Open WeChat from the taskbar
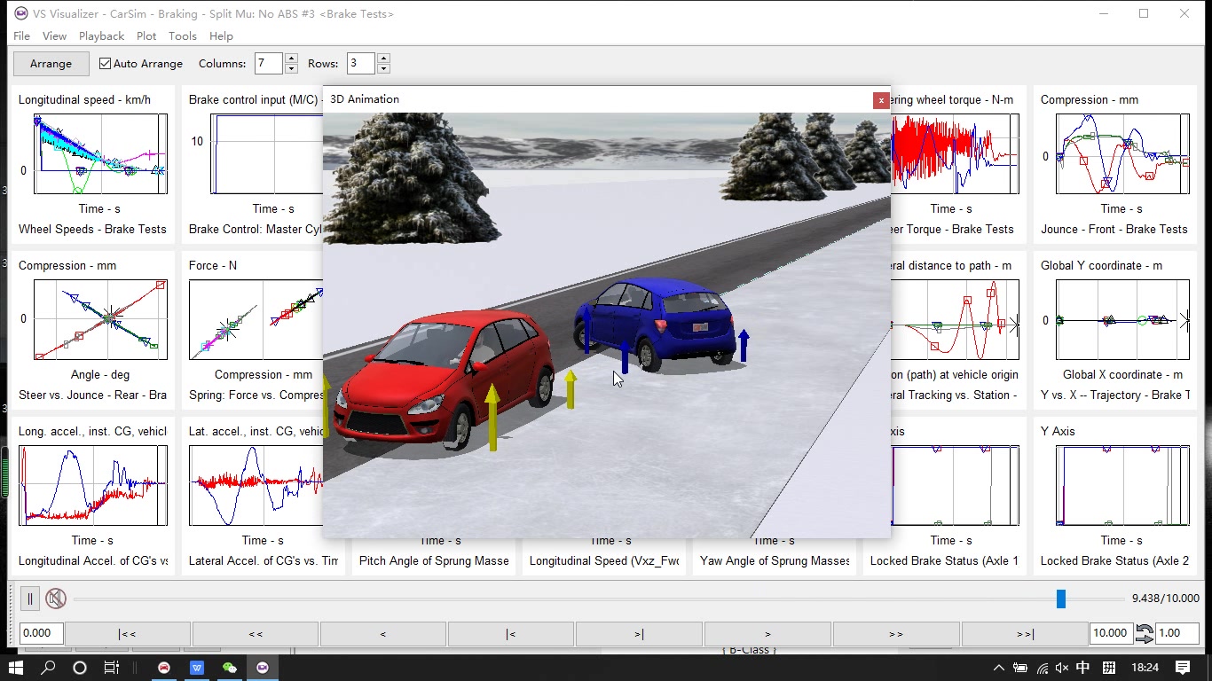 tap(230, 668)
